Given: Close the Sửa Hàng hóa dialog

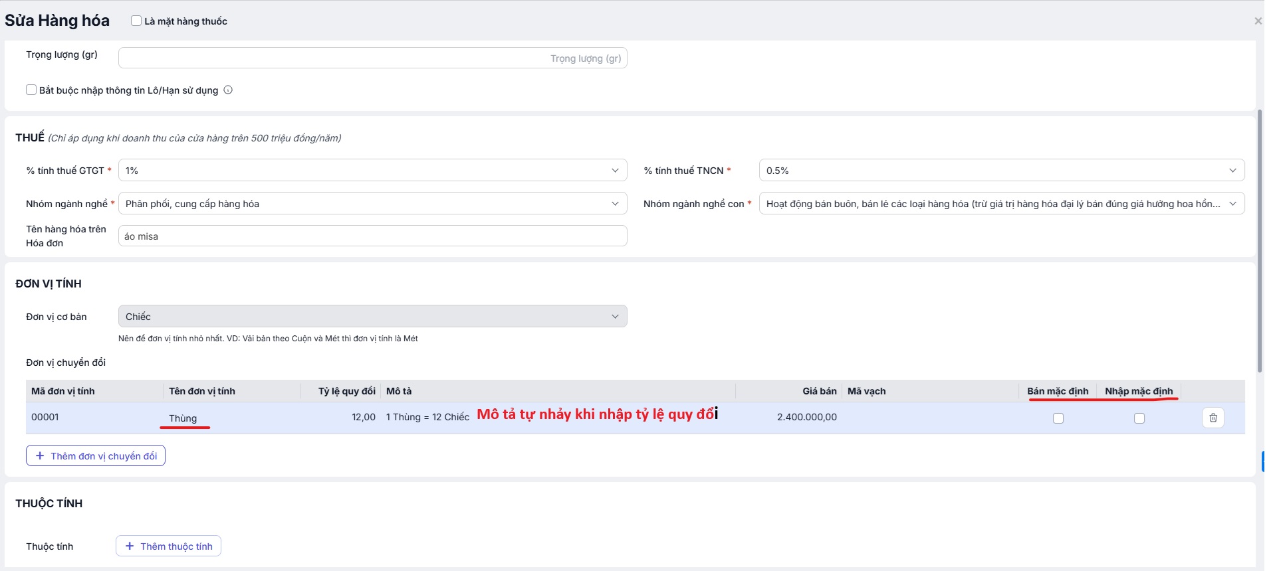Looking at the screenshot, I should pyautogui.click(x=1258, y=21).
